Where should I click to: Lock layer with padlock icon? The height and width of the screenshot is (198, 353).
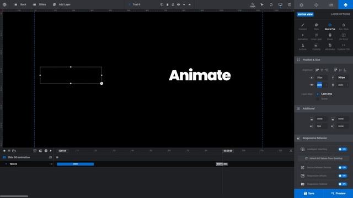(173, 4)
